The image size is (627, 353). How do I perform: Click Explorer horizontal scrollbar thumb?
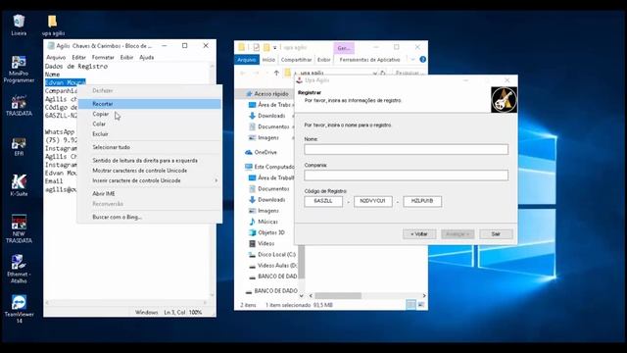click(338, 296)
